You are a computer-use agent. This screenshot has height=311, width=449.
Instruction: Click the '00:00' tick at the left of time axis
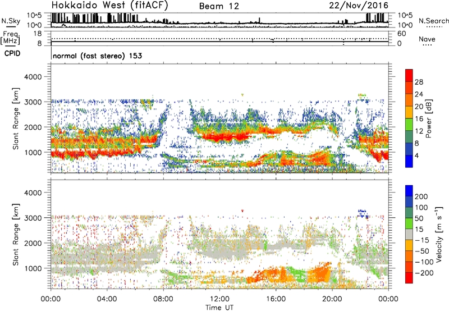coord(51,299)
